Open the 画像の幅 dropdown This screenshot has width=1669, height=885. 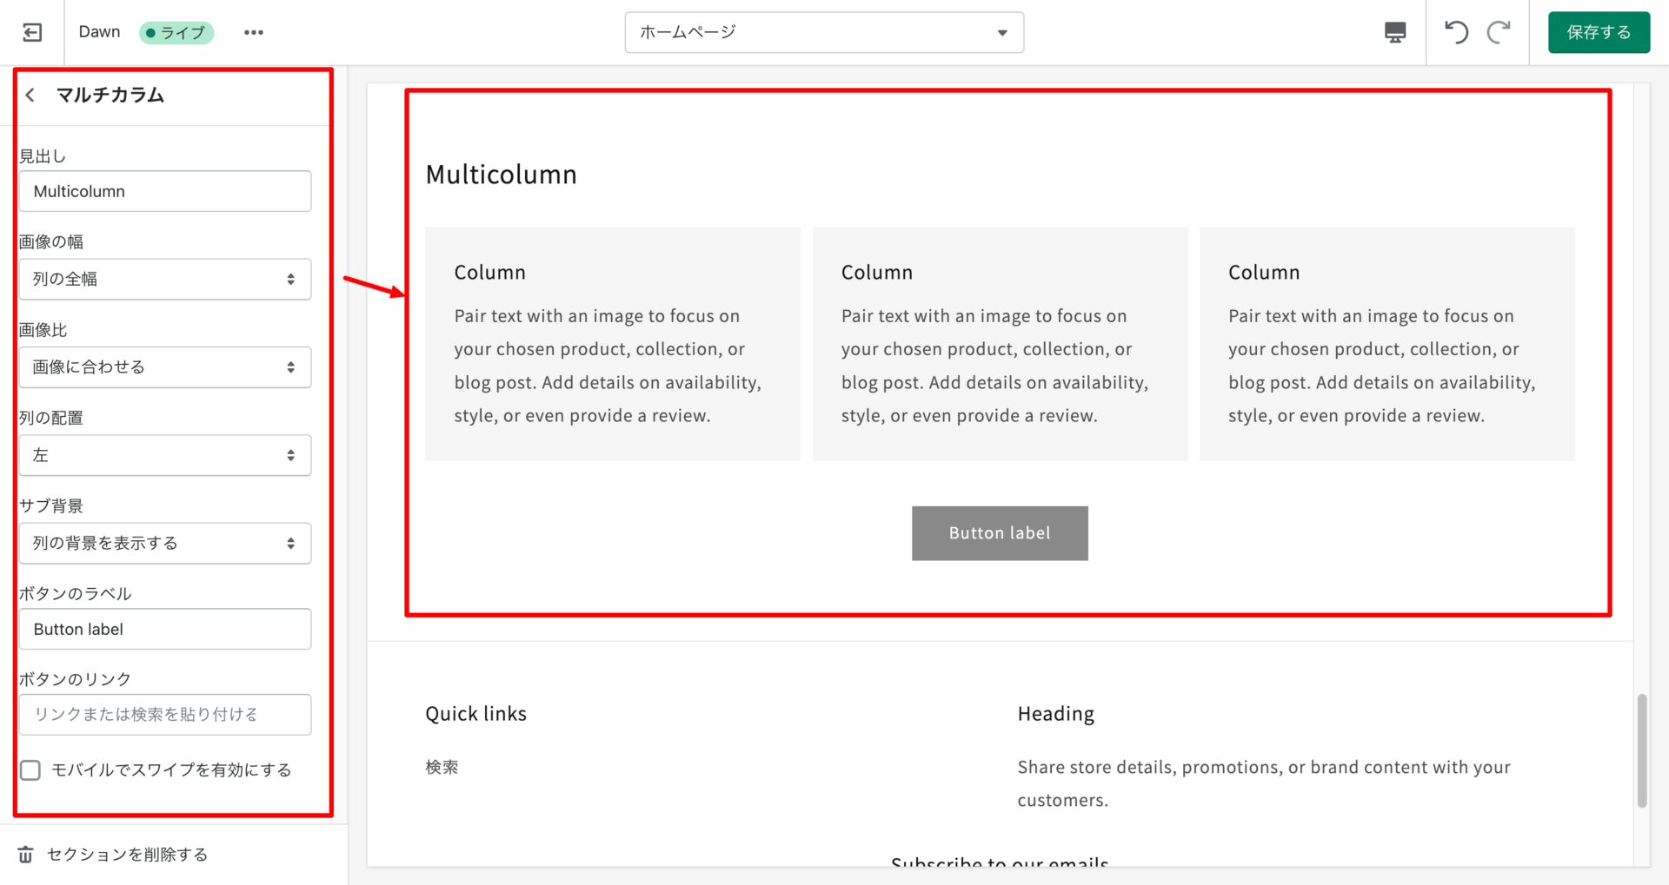coord(165,280)
